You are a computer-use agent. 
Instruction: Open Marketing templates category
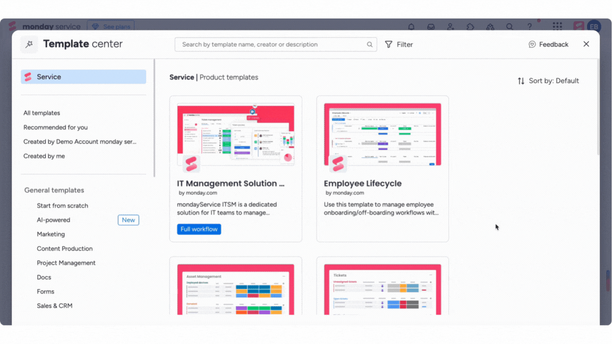tap(51, 235)
